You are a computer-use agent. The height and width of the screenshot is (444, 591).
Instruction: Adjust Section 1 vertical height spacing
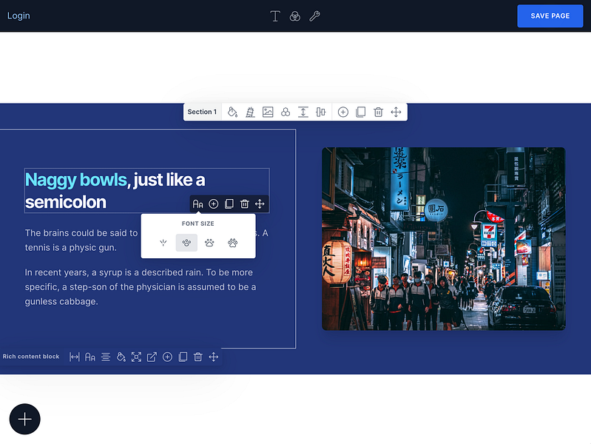click(x=303, y=112)
